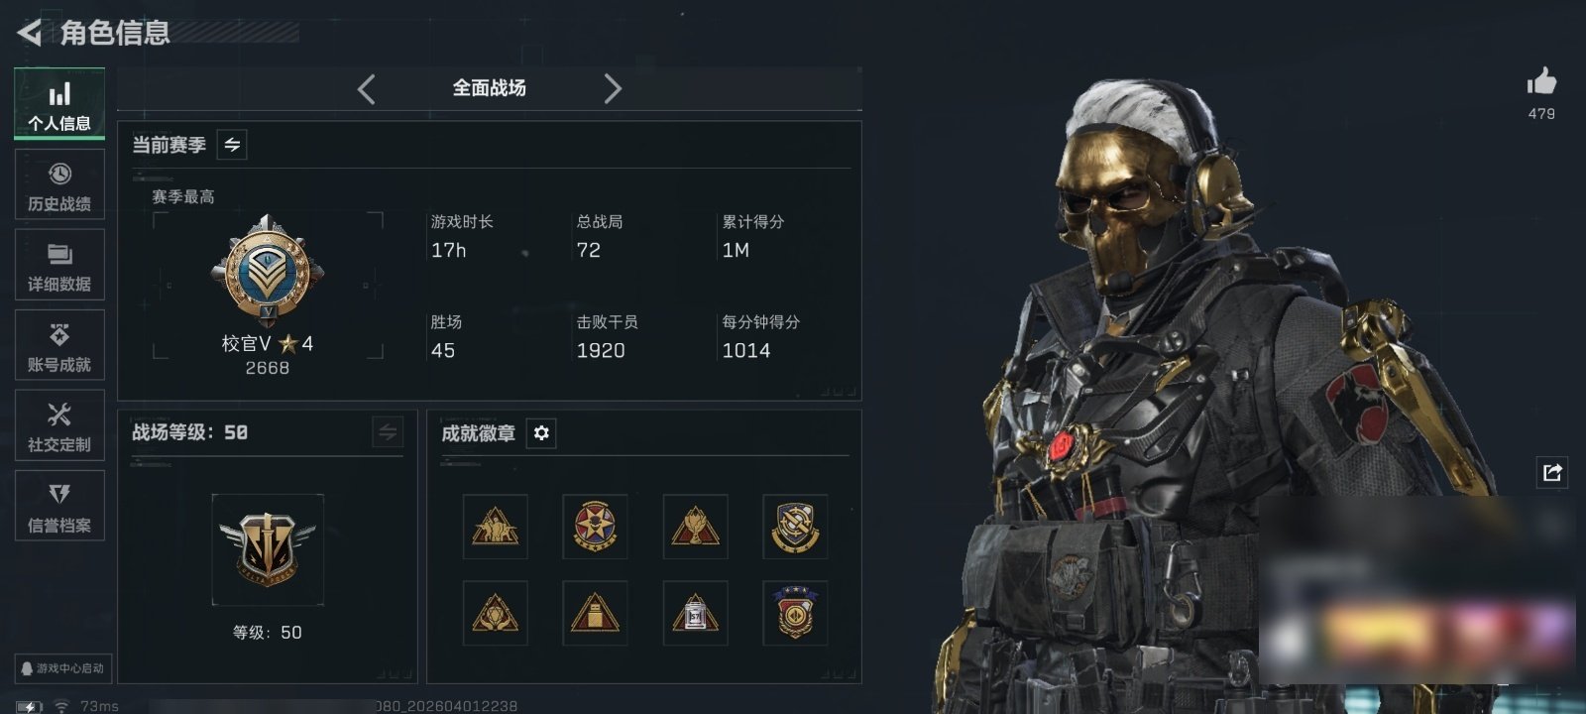1586x714 pixels.
Task: Select the blue ribbon crest badge
Action: tap(795, 613)
